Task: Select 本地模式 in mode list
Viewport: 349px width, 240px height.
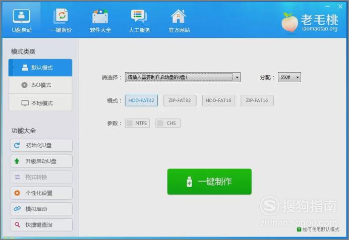Action: (x=40, y=103)
